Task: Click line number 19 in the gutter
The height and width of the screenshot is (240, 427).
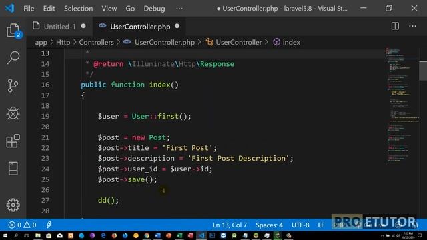Action: 45,116
